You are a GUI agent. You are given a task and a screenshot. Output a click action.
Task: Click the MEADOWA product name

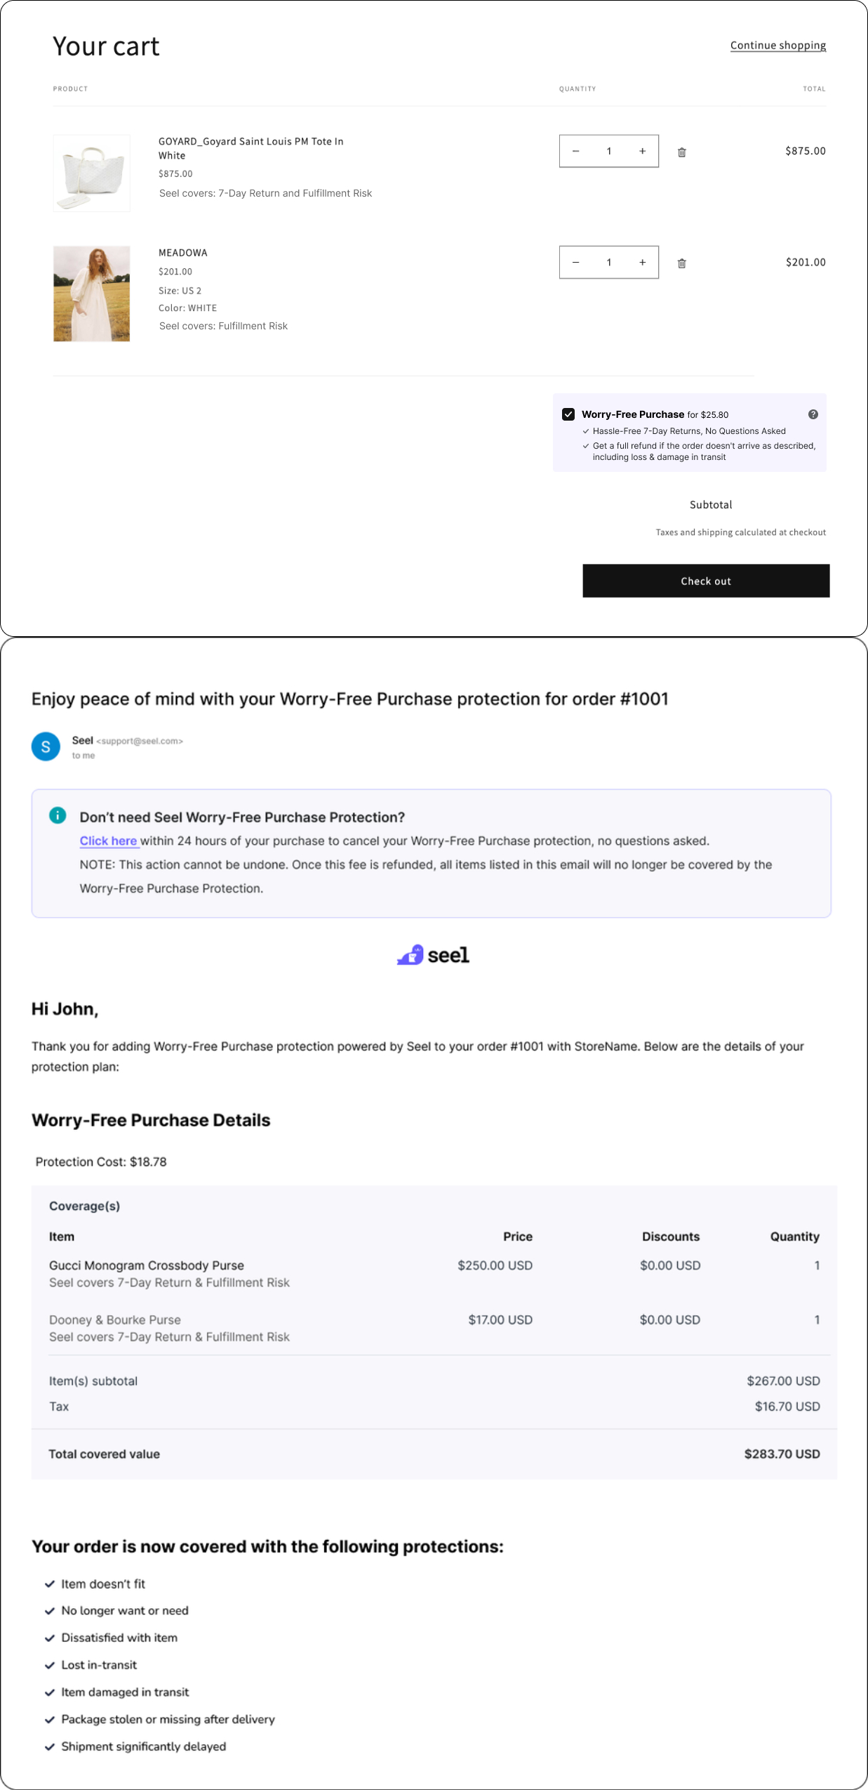[x=183, y=253]
